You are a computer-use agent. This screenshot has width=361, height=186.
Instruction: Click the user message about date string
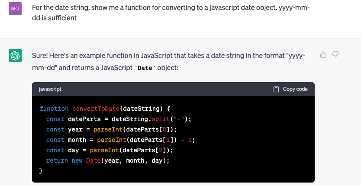pos(171,13)
